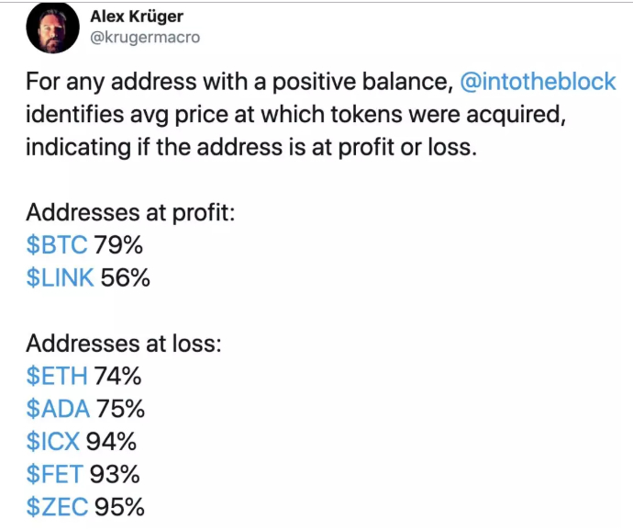Viewport: 633px width, 530px height.
Task: Click the 79% value beside $BTC
Action: click(118, 244)
